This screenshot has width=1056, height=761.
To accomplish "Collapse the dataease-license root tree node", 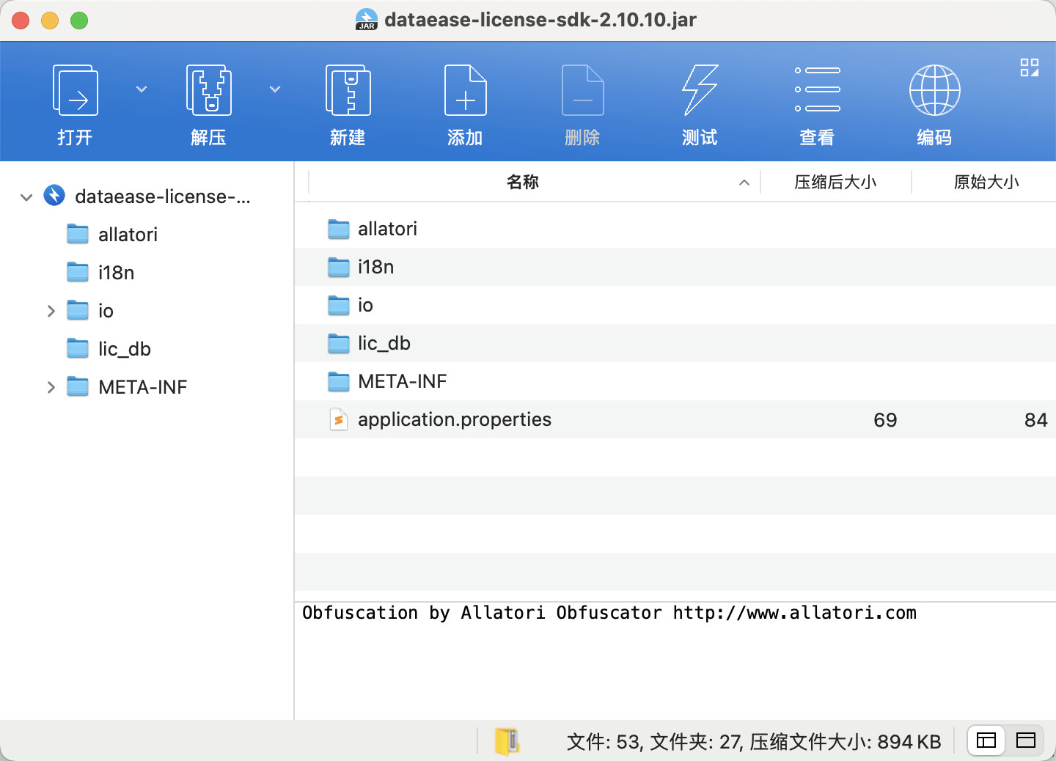I will coord(26,197).
